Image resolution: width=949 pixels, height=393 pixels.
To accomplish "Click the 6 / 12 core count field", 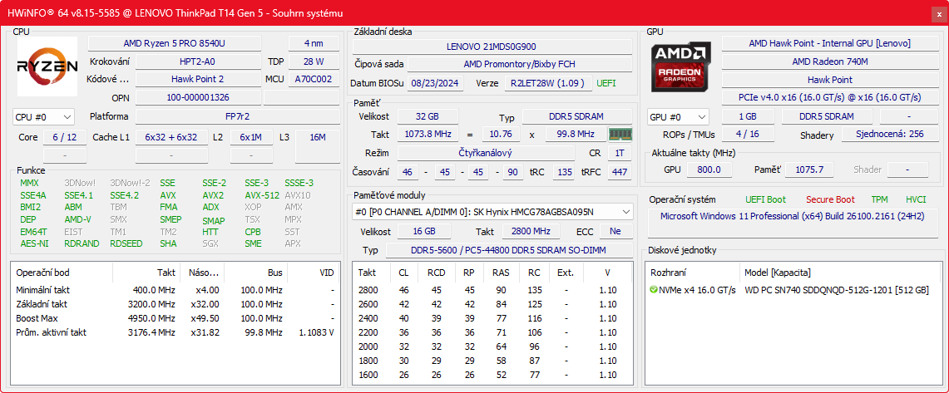I will (65, 137).
